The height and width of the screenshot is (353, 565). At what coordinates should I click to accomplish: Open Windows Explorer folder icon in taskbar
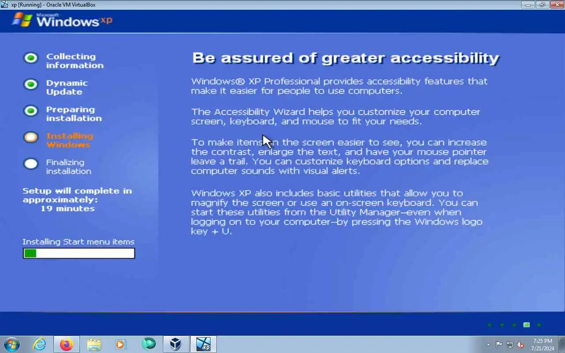pyautogui.click(x=94, y=344)
